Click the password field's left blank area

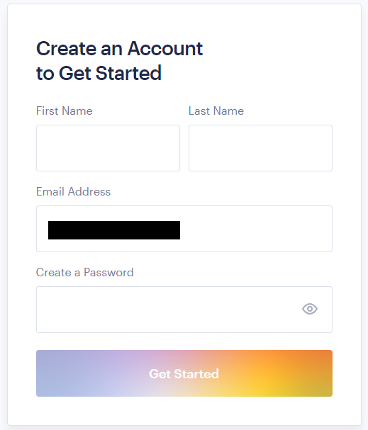(x=110, y=310)
